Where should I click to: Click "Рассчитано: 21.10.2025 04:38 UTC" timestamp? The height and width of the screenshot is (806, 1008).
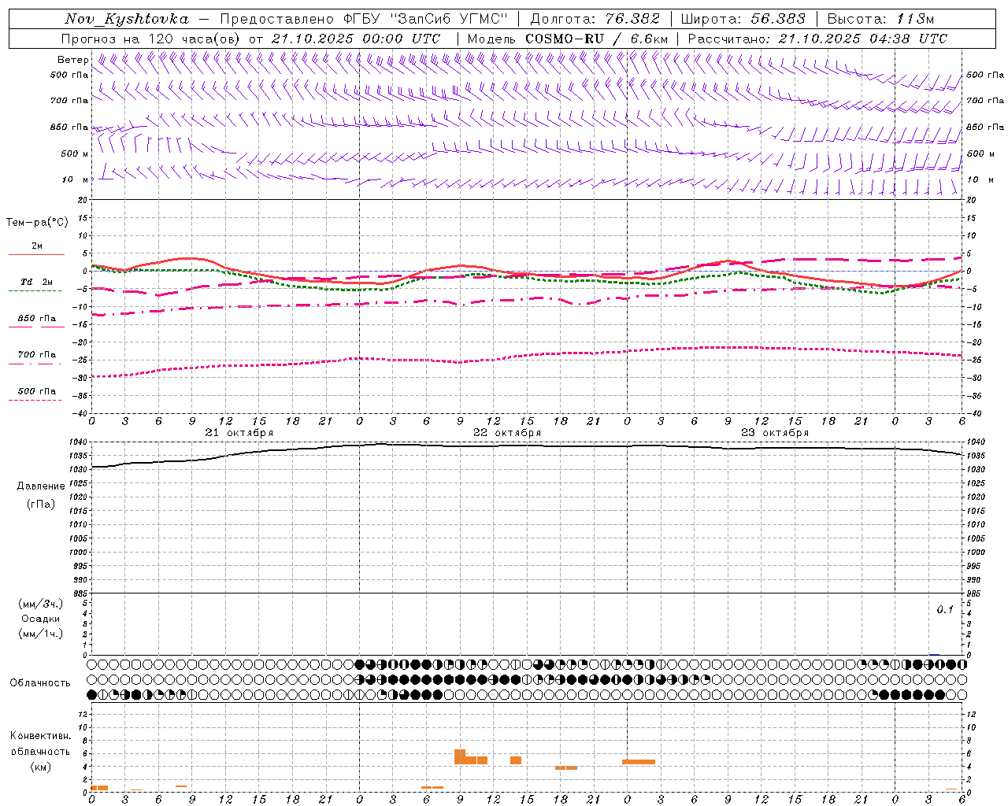point(817,39)
